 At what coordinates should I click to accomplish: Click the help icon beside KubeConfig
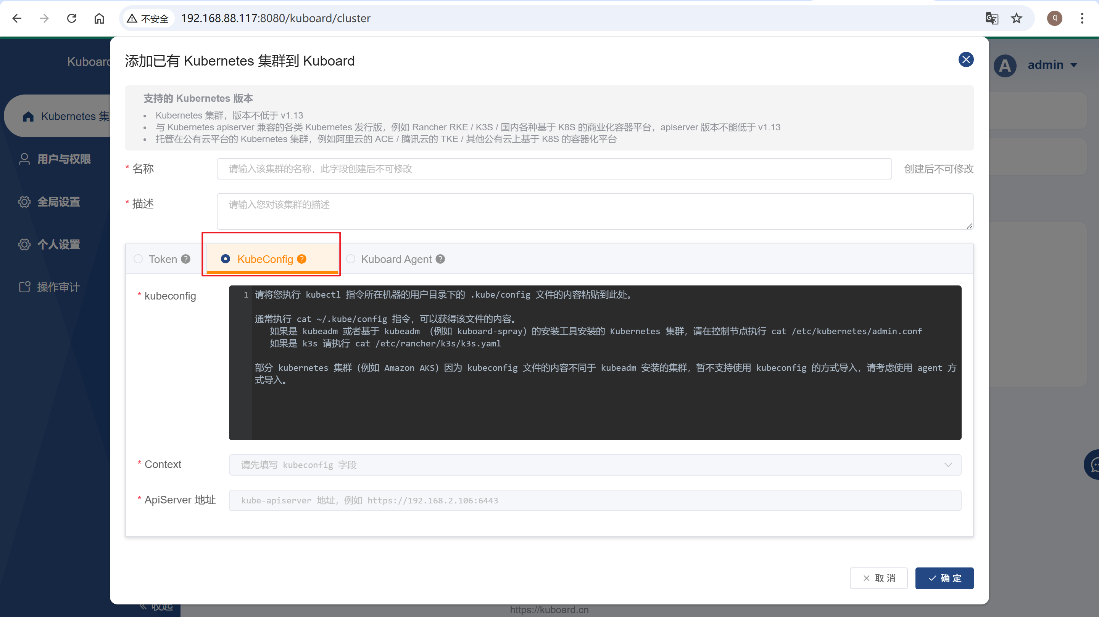(301, 259)
